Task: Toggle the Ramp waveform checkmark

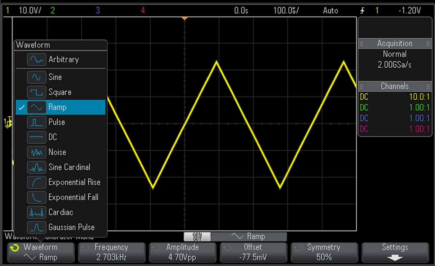Action: 21,107
